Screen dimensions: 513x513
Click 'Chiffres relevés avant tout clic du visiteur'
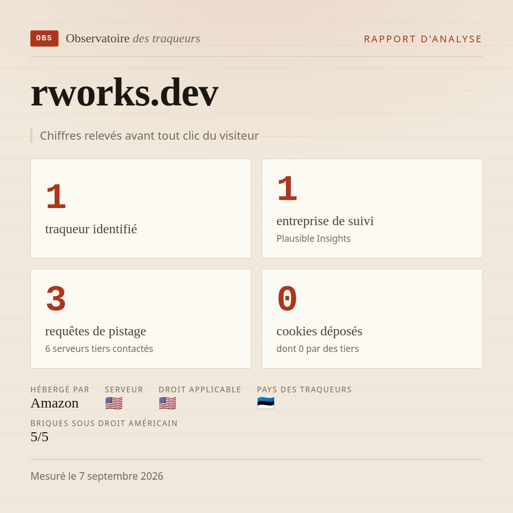pos(149,135)
